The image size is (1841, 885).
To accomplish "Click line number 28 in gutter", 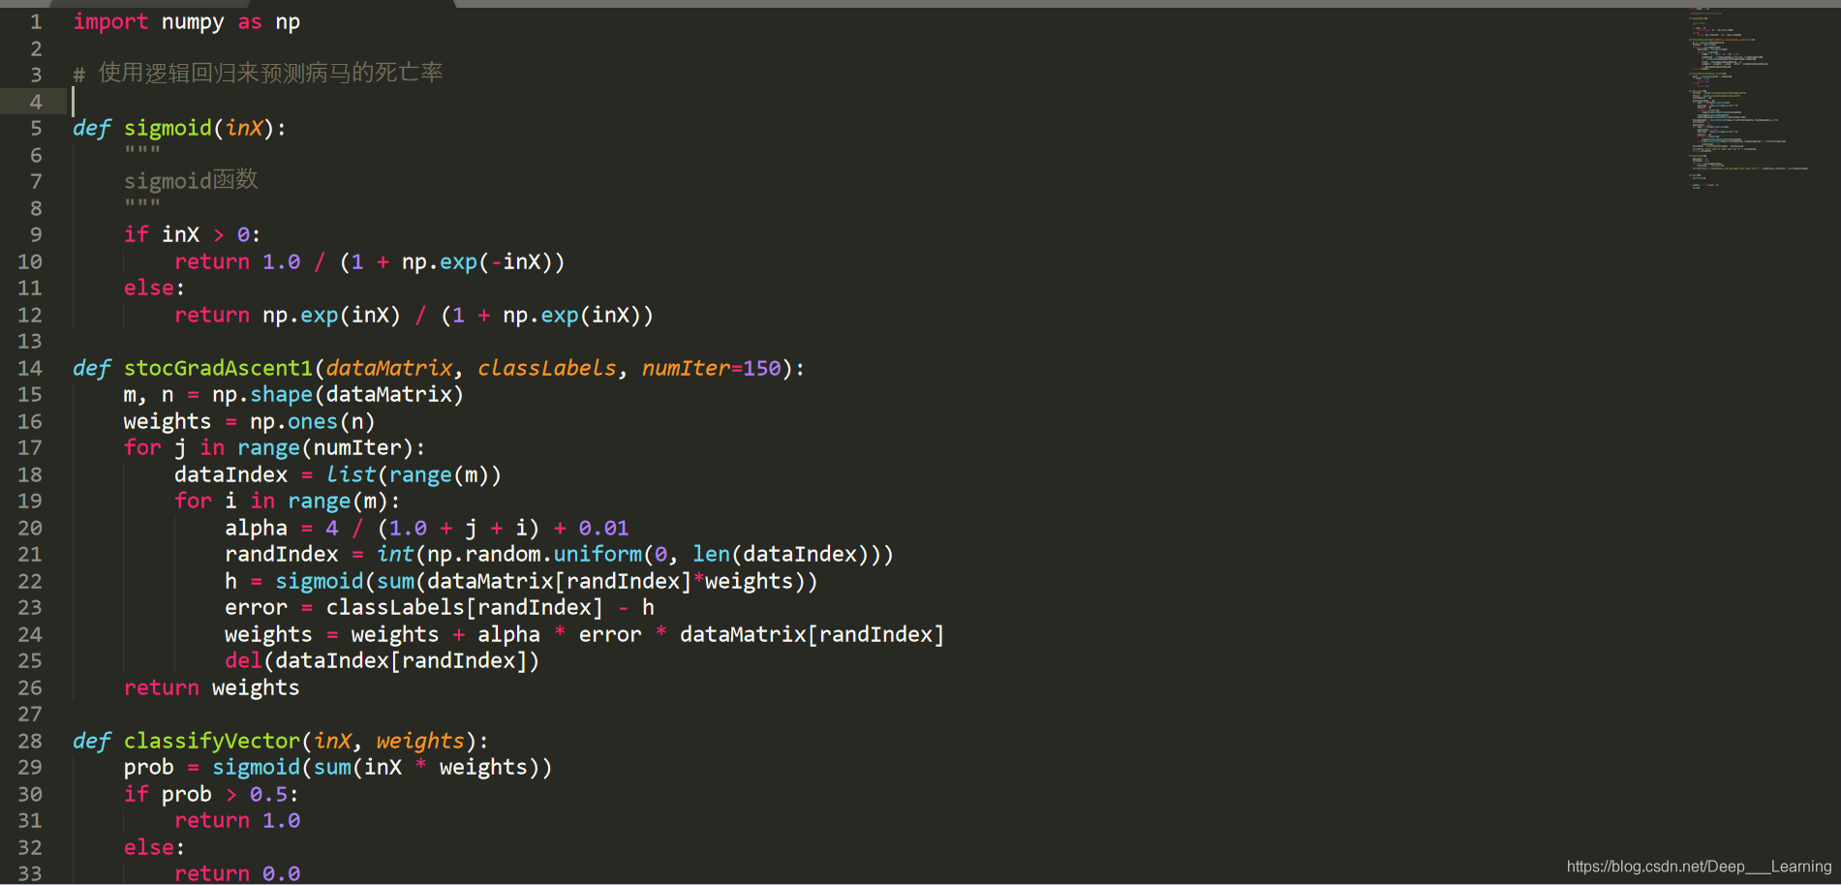I will tap(30, 741).
